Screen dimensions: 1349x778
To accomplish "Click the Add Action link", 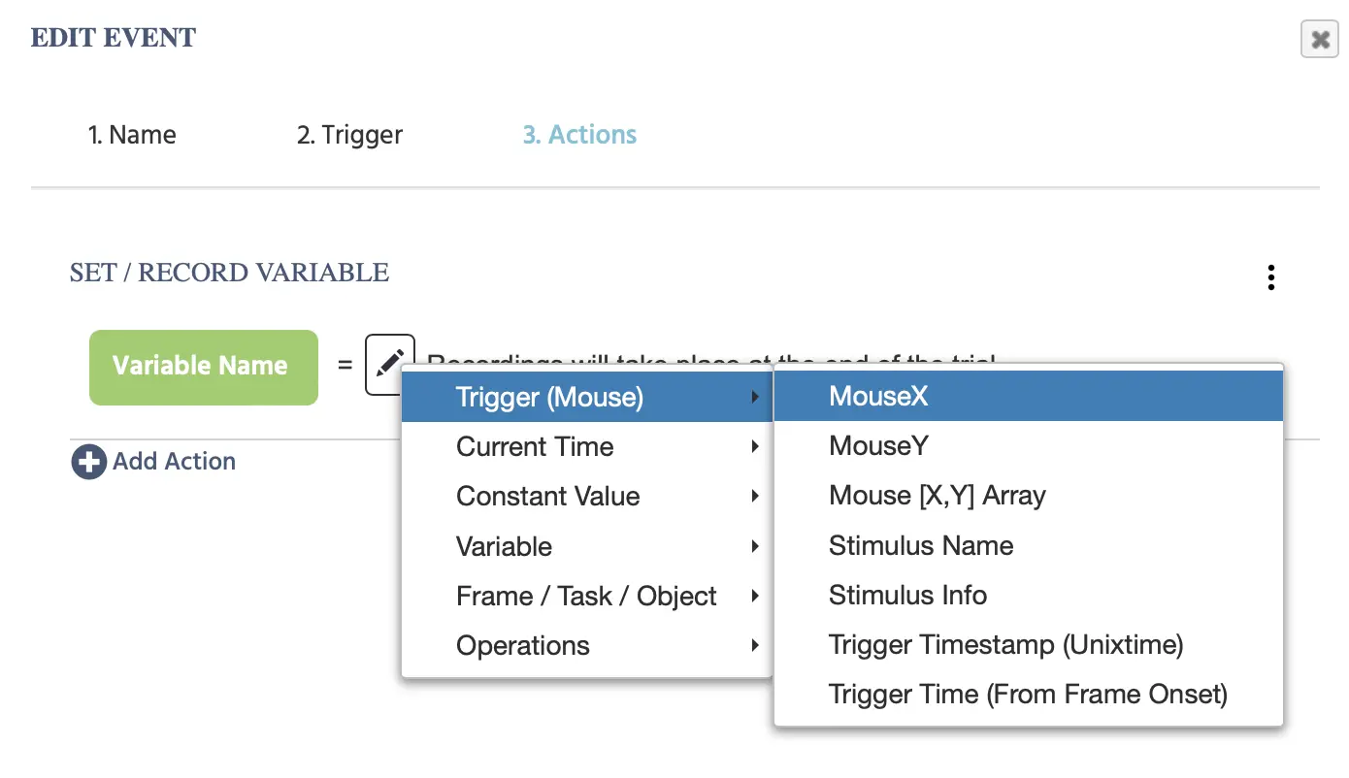I will [x=174, y=462].
